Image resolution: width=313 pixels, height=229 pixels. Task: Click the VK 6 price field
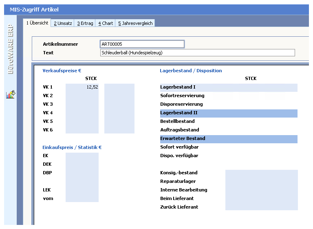82,130
